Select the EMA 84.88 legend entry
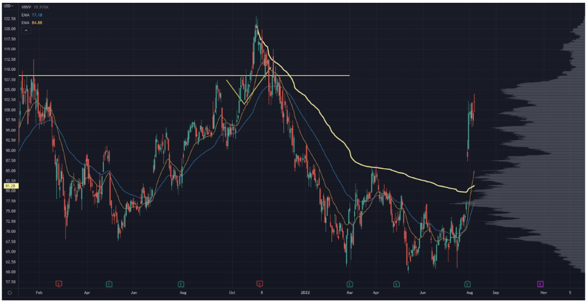This screenshot has height=305, width=587. (x=32, y=23)
